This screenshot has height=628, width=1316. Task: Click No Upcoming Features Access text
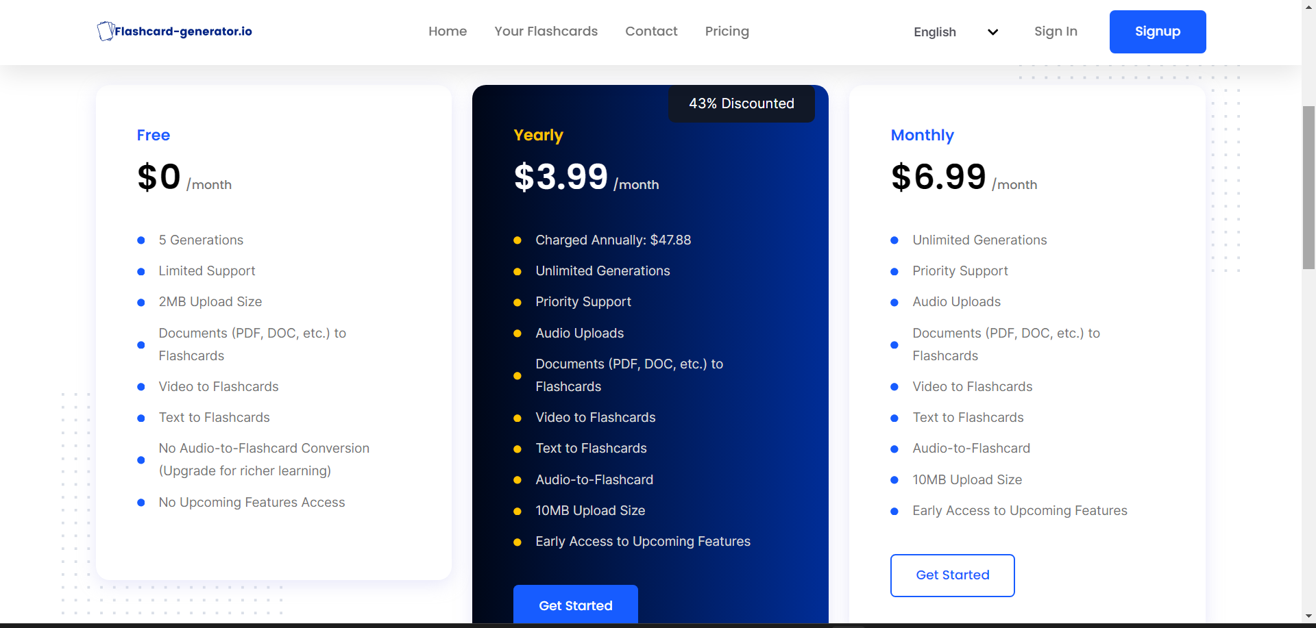pyautogui.click(x=252, y=503)
